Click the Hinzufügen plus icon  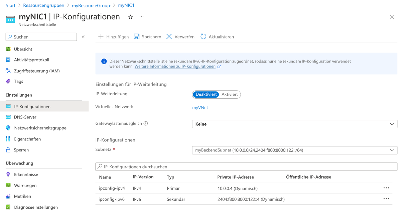(101, 36)
